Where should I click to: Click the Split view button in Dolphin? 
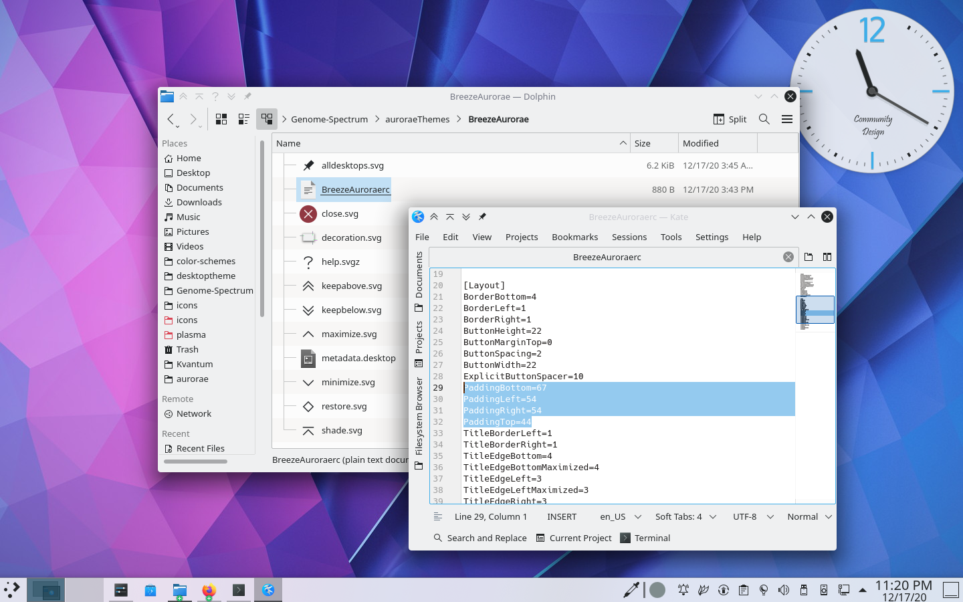(x=730, y=119)
